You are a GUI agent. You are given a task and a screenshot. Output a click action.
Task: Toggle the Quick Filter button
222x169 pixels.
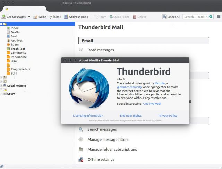[119, 17]
